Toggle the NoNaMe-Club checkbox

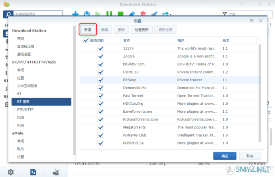pyautogui.click(x=100, y=135)
